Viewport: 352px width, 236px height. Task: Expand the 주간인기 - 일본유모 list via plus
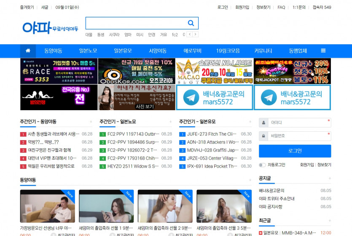(250, 122)
